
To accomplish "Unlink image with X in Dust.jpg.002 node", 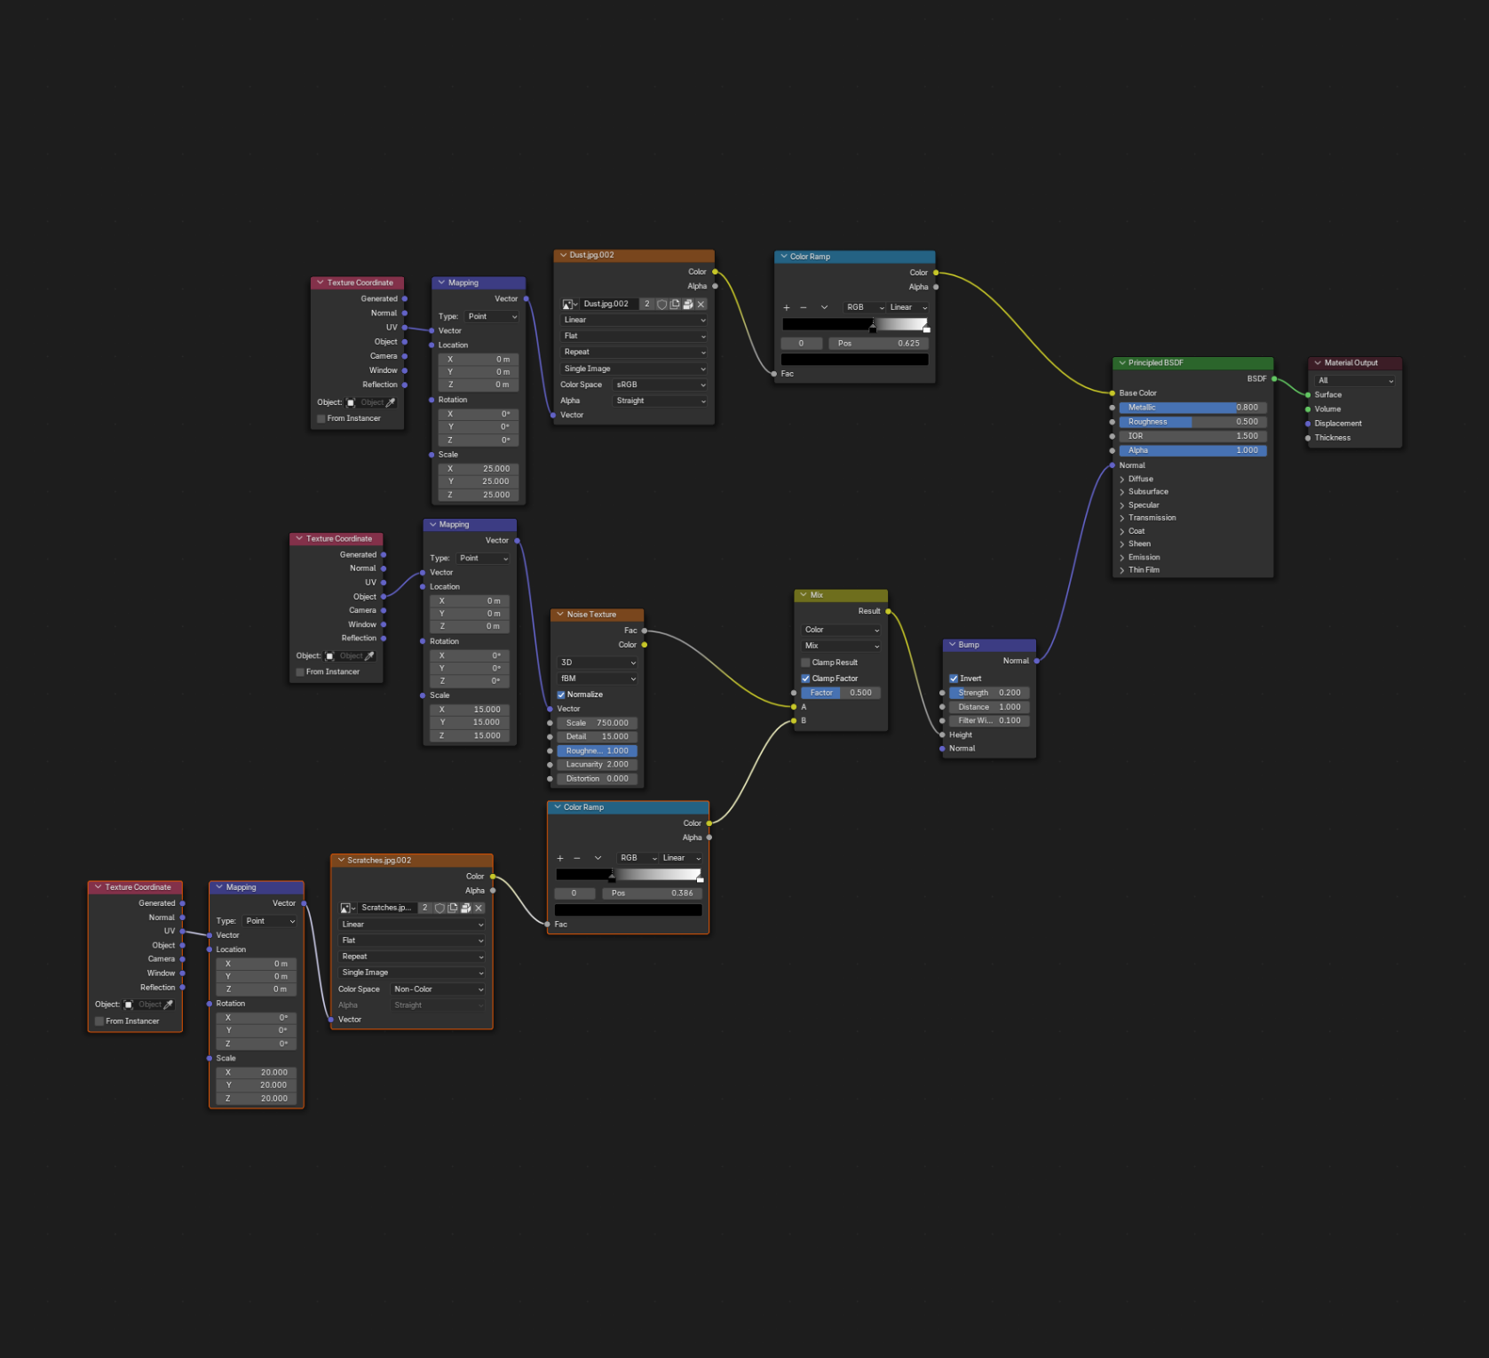I will point(701,305).
